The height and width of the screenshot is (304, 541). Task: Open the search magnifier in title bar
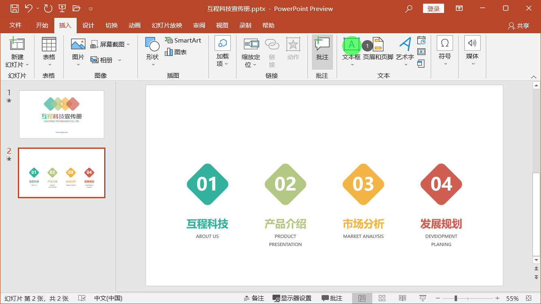(409, 8)
